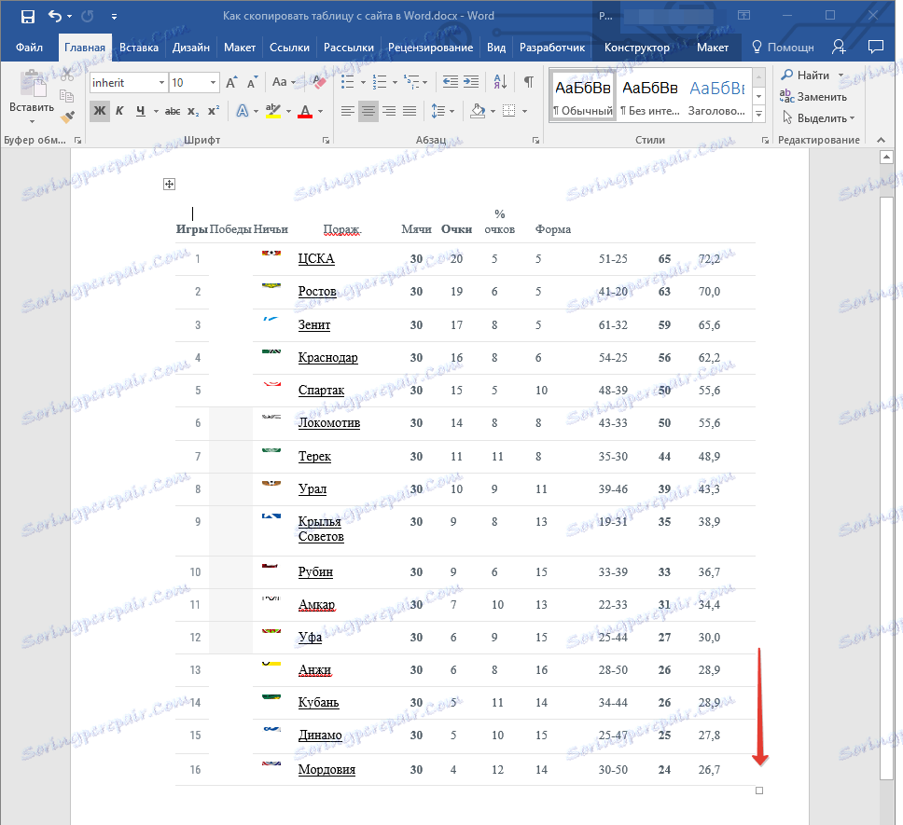This screenshot has width=903, height=825.
Task: Collapse the ribbon with the chevron
Action: [881, 140]
